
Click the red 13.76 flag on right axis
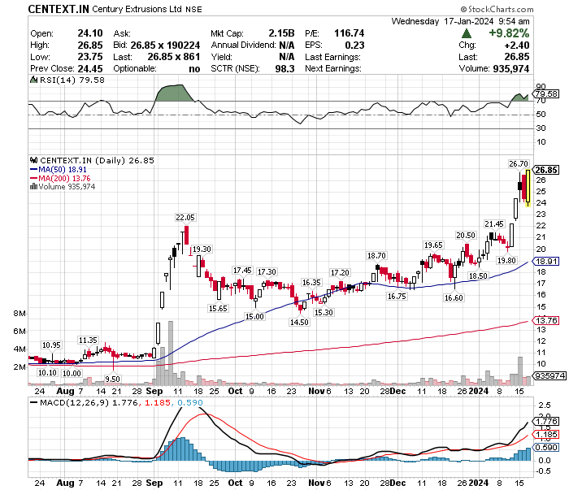click(x=545, y=321)
